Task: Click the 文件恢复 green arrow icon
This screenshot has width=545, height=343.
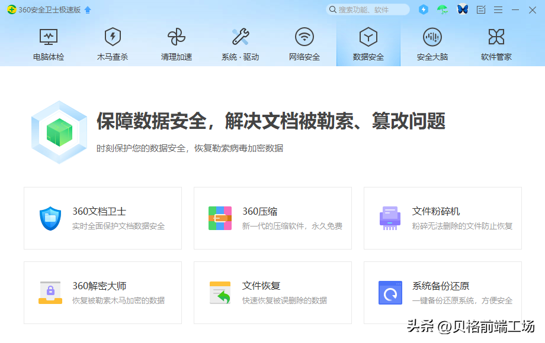Action: tap(220, 293)
